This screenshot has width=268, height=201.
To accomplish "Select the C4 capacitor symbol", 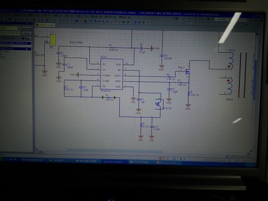I will [142, 48].
